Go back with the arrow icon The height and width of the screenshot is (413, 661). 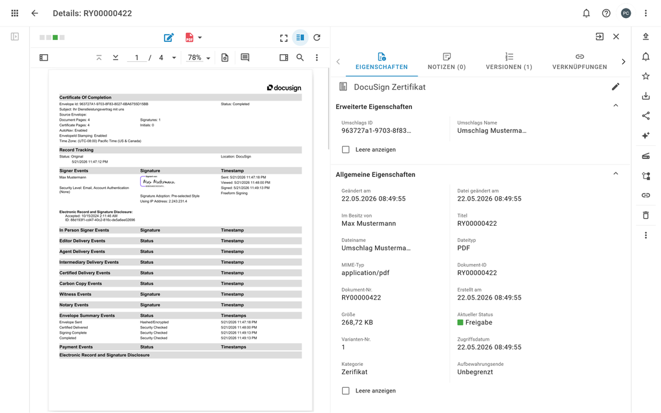tap(35, 13)
